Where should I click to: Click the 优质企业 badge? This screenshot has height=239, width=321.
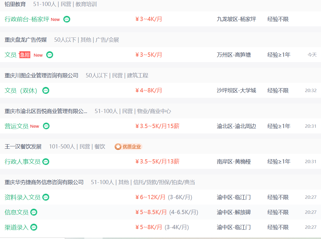tap(128, 147)
